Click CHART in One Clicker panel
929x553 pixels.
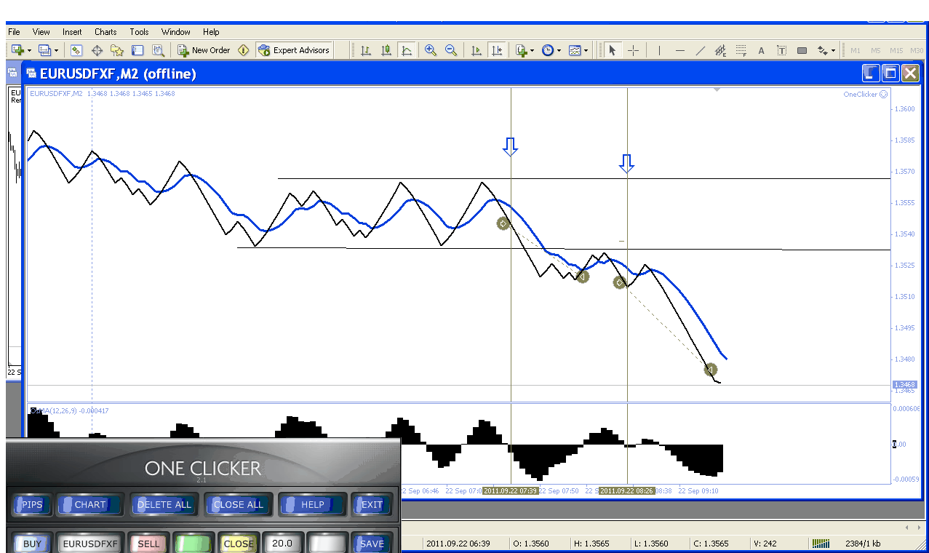click(90, 504)
